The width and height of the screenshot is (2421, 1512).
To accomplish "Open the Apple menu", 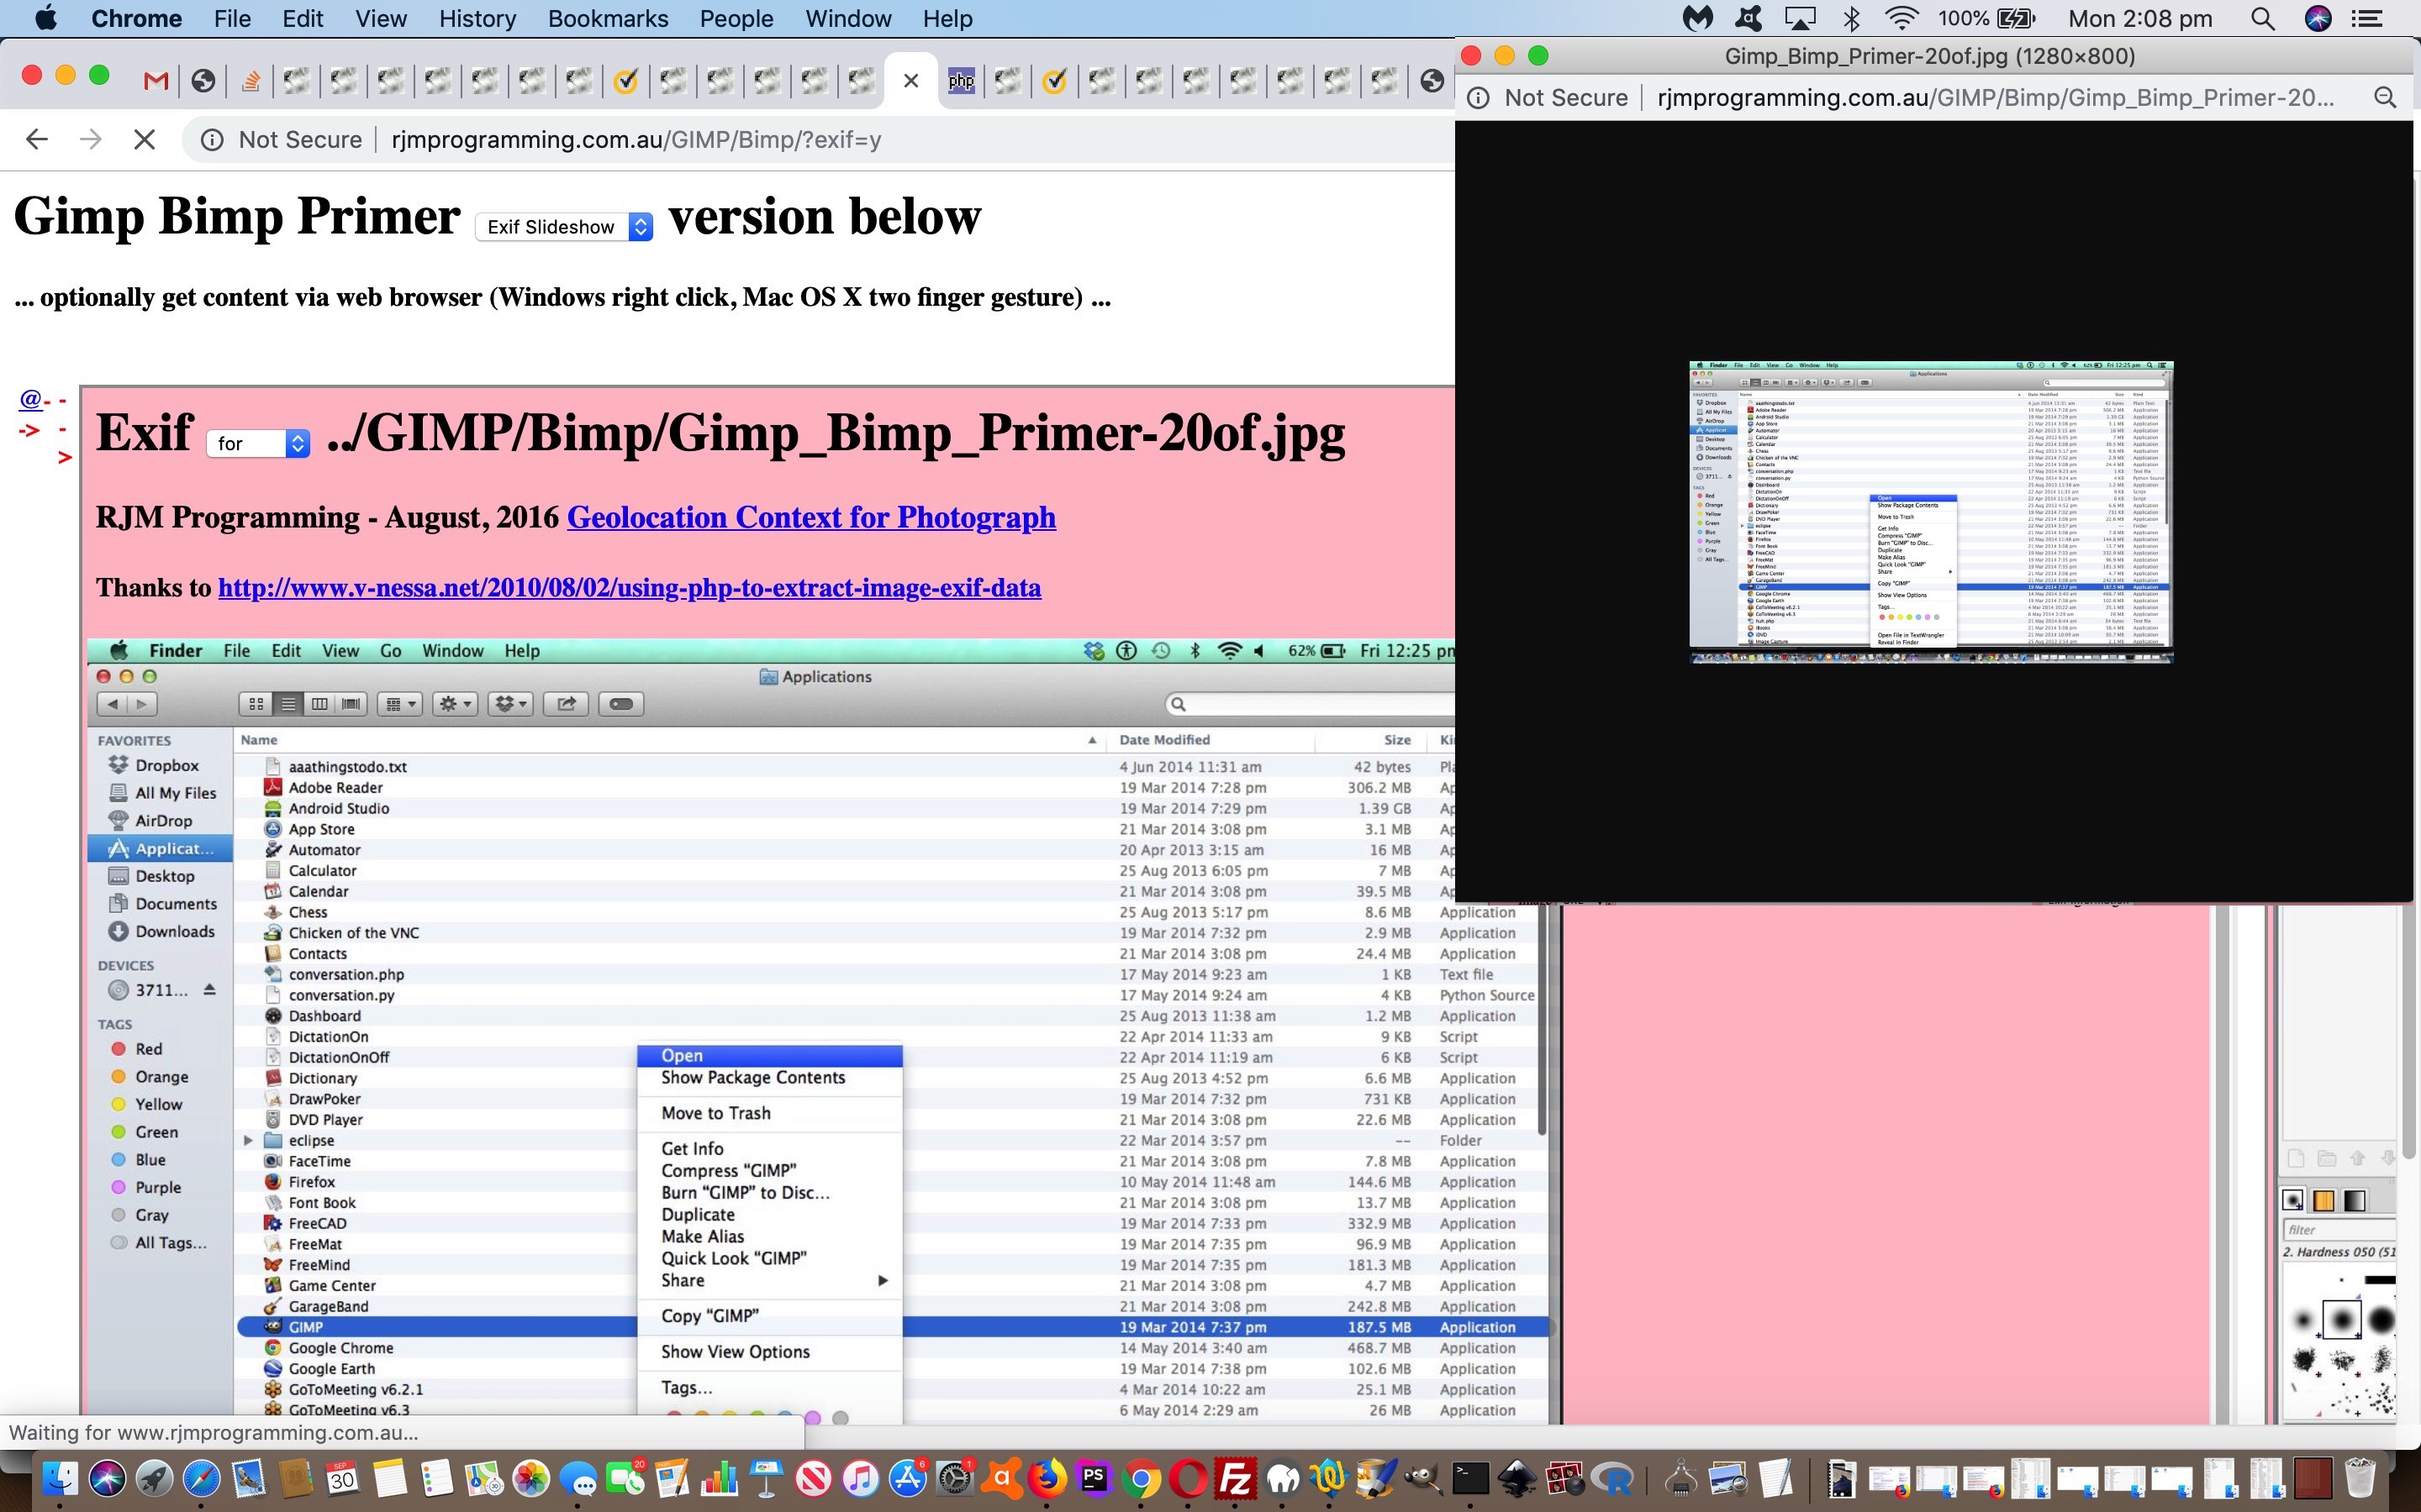I will (46, 18).
